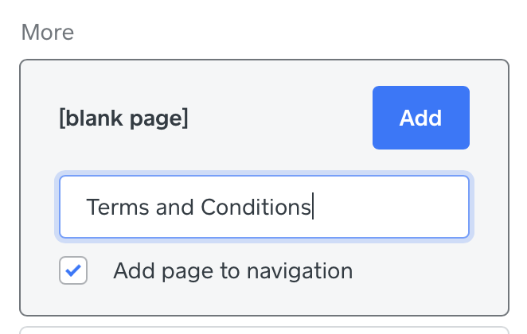Click the panel below the blank page card
This screenshot has height=334, width=527.
click(263, 329)
